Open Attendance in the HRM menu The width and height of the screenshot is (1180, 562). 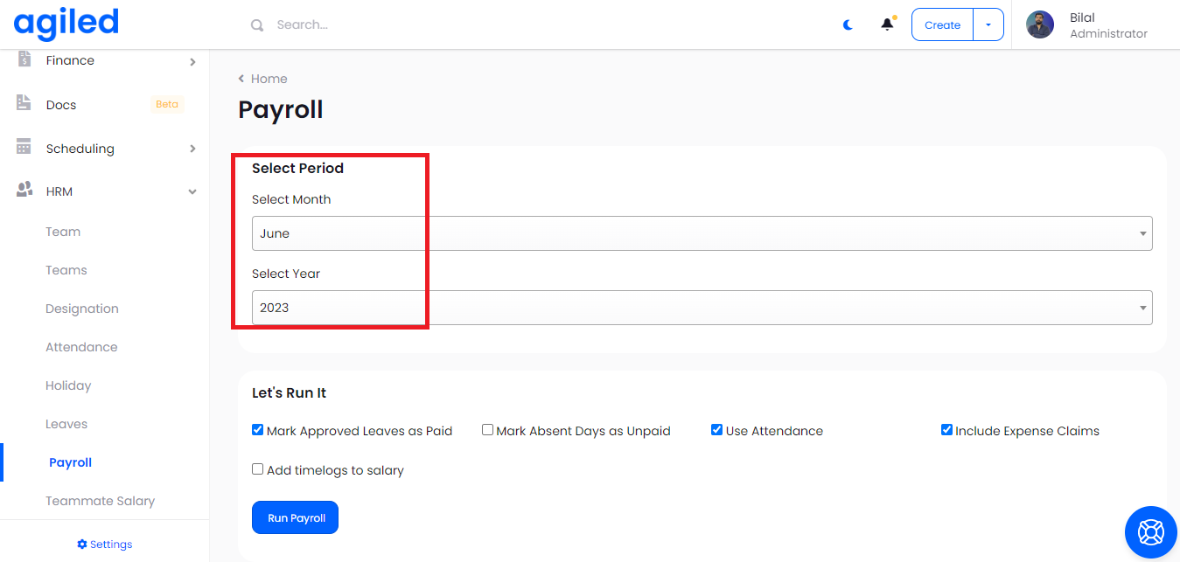pyautogui.click(x=81, y=347)
